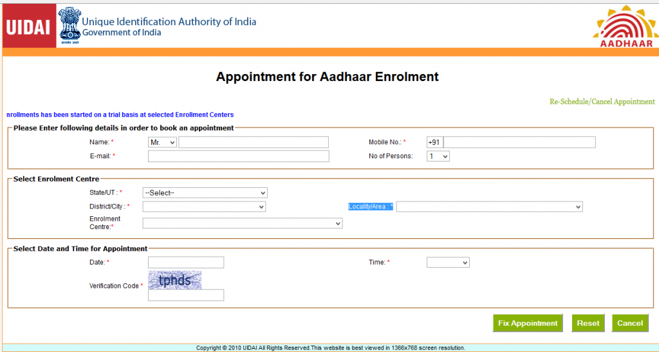The image size is (659, 352).
Task: Click the +91 country code box
Action: coord(434,142)
